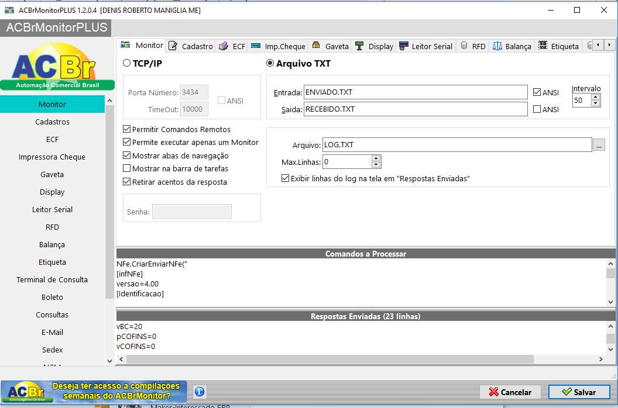This screenshot has height=408, width=618.
Task: Browse for log file with ellipsis button
Action: (599, 145)
